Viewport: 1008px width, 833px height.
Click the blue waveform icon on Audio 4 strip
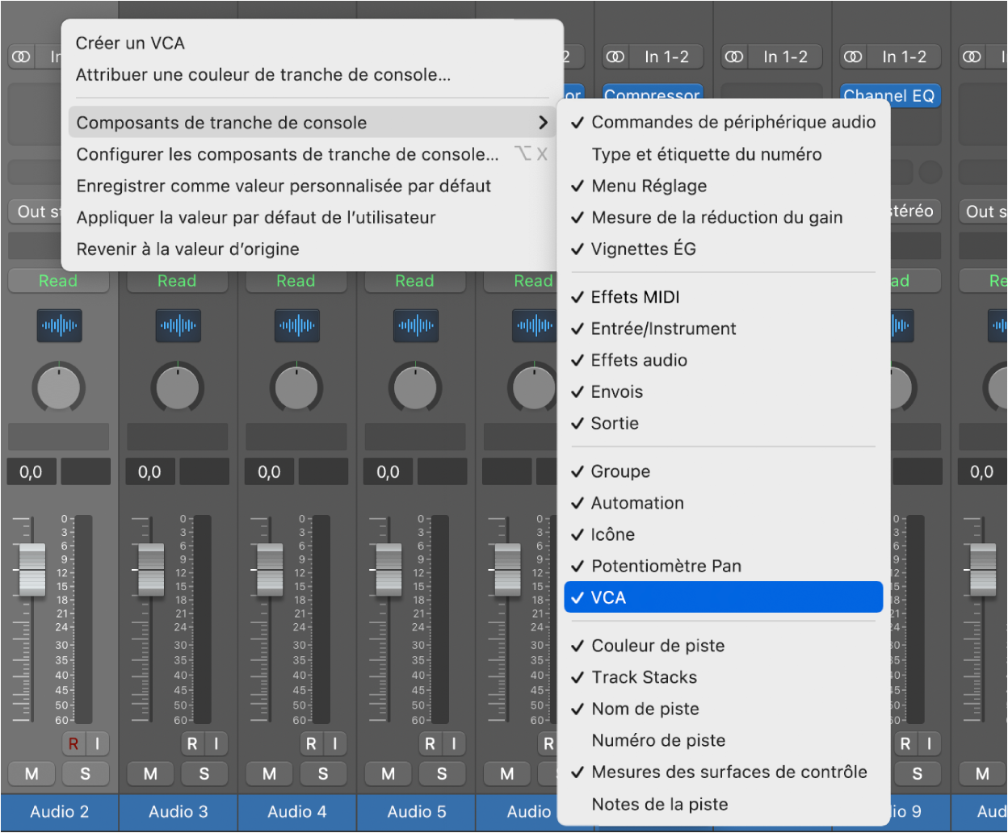point(296,326)
